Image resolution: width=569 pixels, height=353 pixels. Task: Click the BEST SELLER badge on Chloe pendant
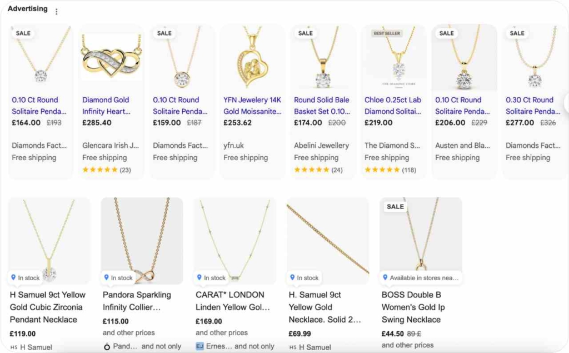pos(387,33)
